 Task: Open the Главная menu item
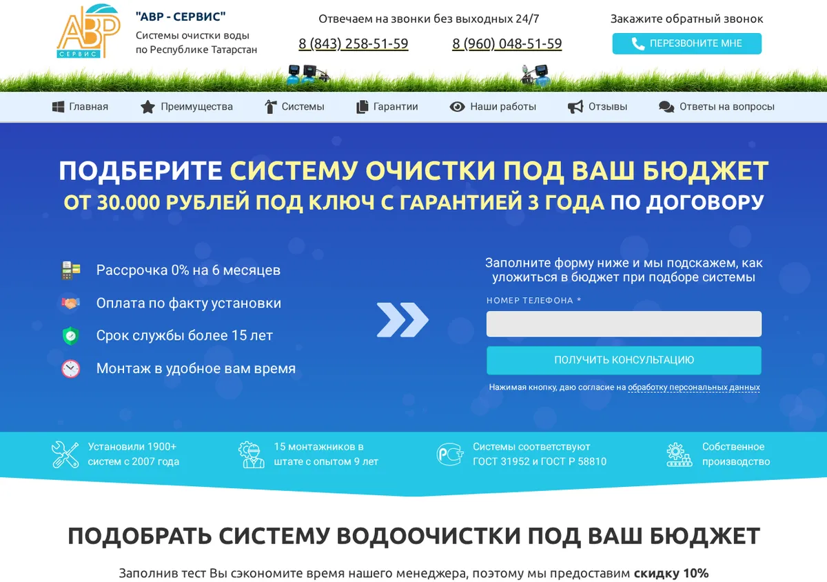[x=81, y=107]
